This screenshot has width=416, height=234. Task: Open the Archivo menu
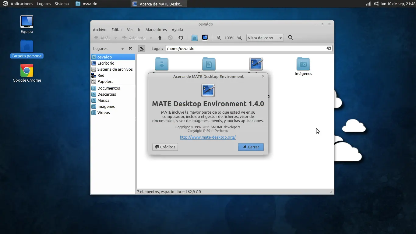click(x=100, y=30)
